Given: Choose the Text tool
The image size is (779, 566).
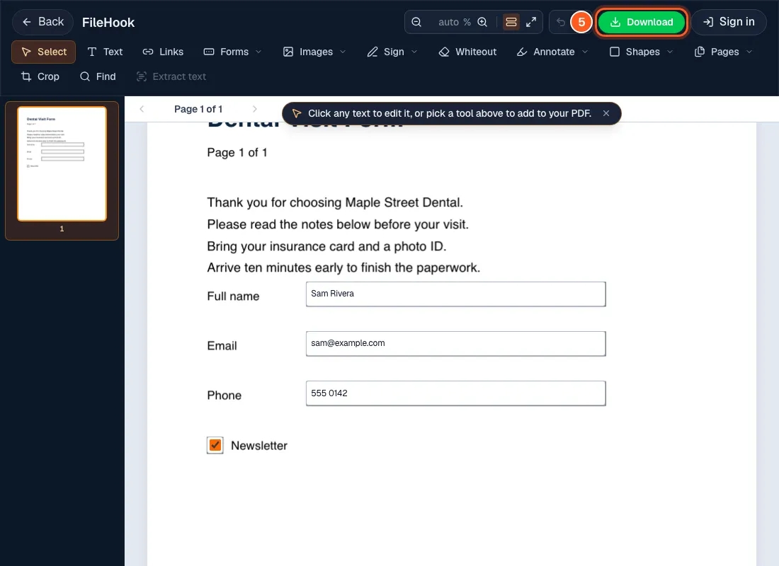Looking at the screenshot, I should [x=105, y=52].
